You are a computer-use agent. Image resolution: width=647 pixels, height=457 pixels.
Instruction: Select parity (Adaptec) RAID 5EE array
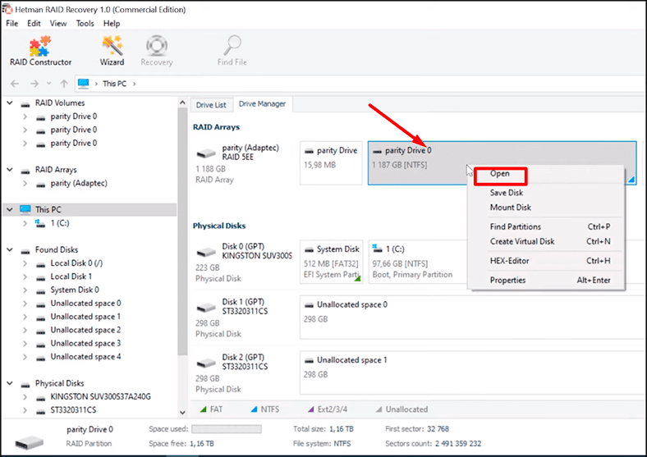point(244,163)
